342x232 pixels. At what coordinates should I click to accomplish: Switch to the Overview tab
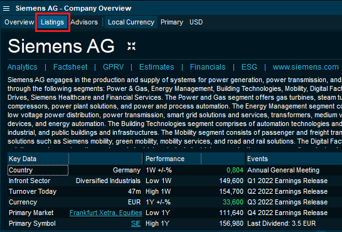coord(19,22)
